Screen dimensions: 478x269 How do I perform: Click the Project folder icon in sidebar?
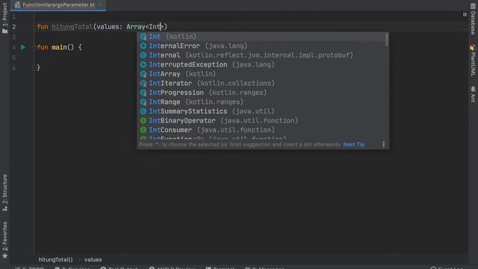click(5, 31)
